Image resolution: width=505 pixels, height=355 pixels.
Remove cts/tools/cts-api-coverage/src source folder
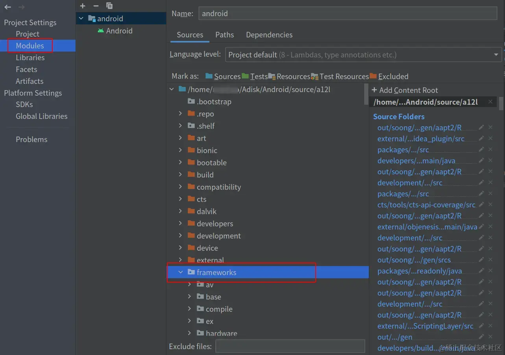(x=490, y=204)
